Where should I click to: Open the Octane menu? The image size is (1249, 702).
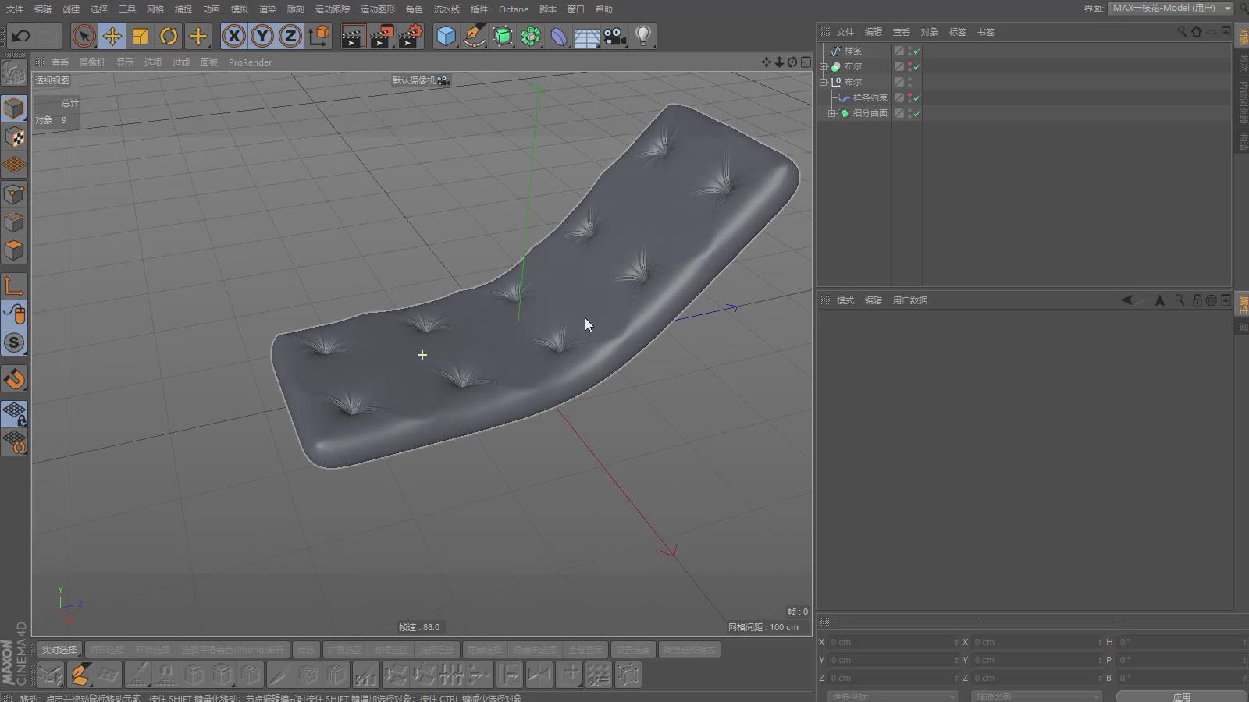click(x=514, y=9)
